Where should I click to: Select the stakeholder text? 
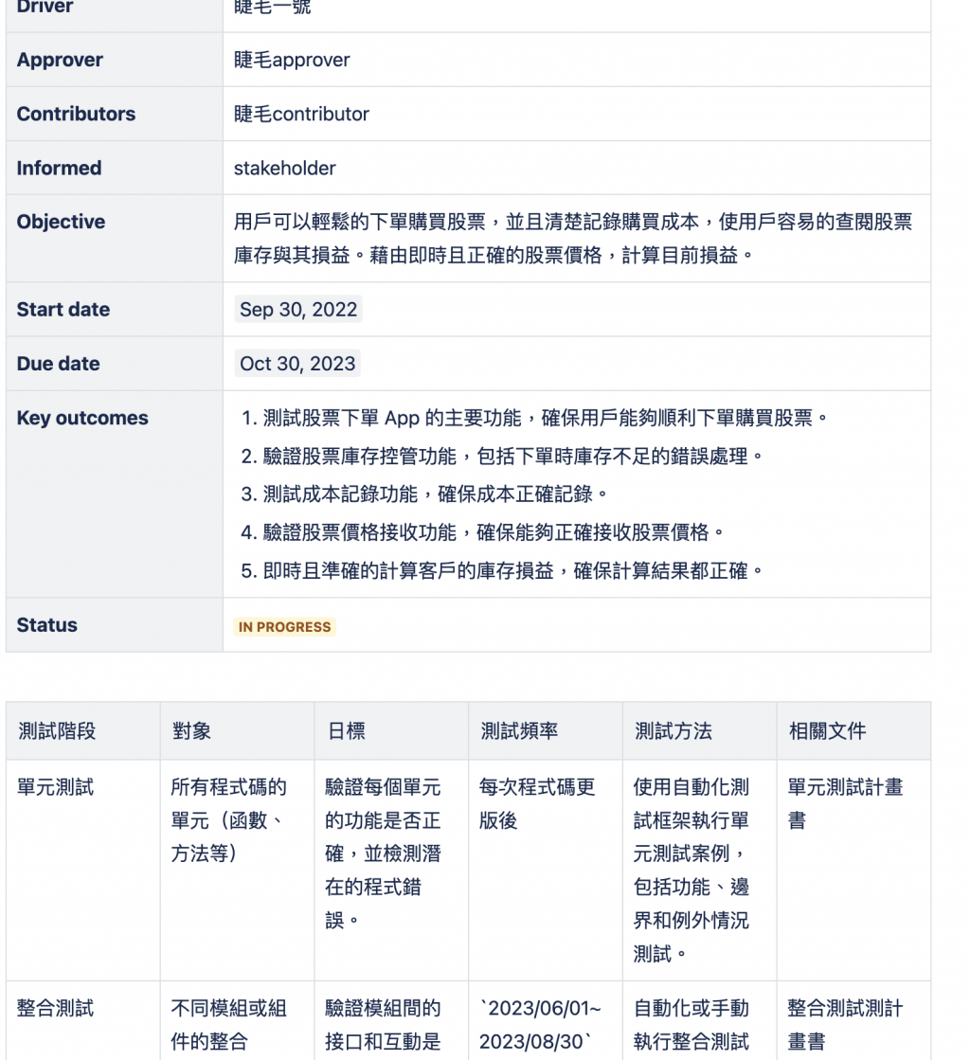pyautogui.click(x=284, y=168)
